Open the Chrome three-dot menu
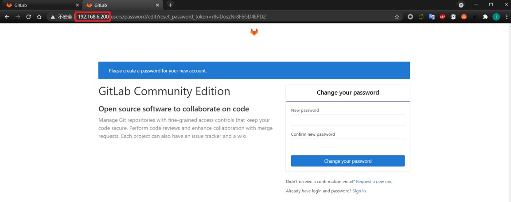Screen dimensions: 511x202 pos(507,17)
